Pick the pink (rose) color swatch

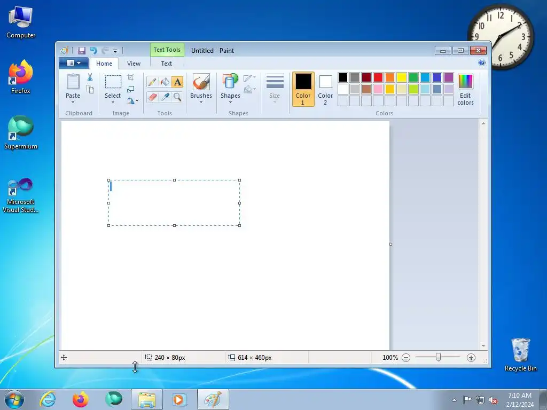click(378, 89)
